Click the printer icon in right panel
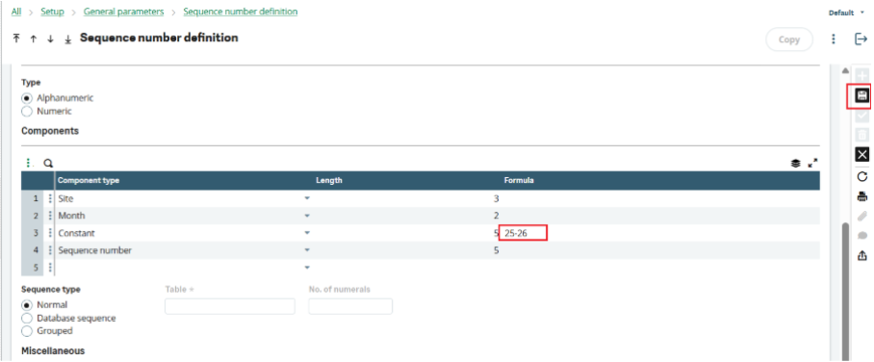Screen dimensions: 874x362 861,196
